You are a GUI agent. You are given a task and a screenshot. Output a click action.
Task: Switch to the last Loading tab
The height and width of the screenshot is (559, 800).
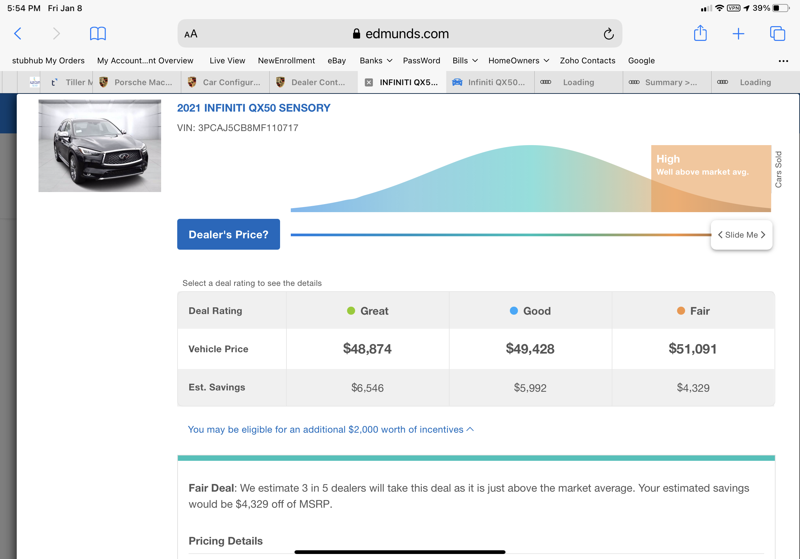(x=755, y=82)
